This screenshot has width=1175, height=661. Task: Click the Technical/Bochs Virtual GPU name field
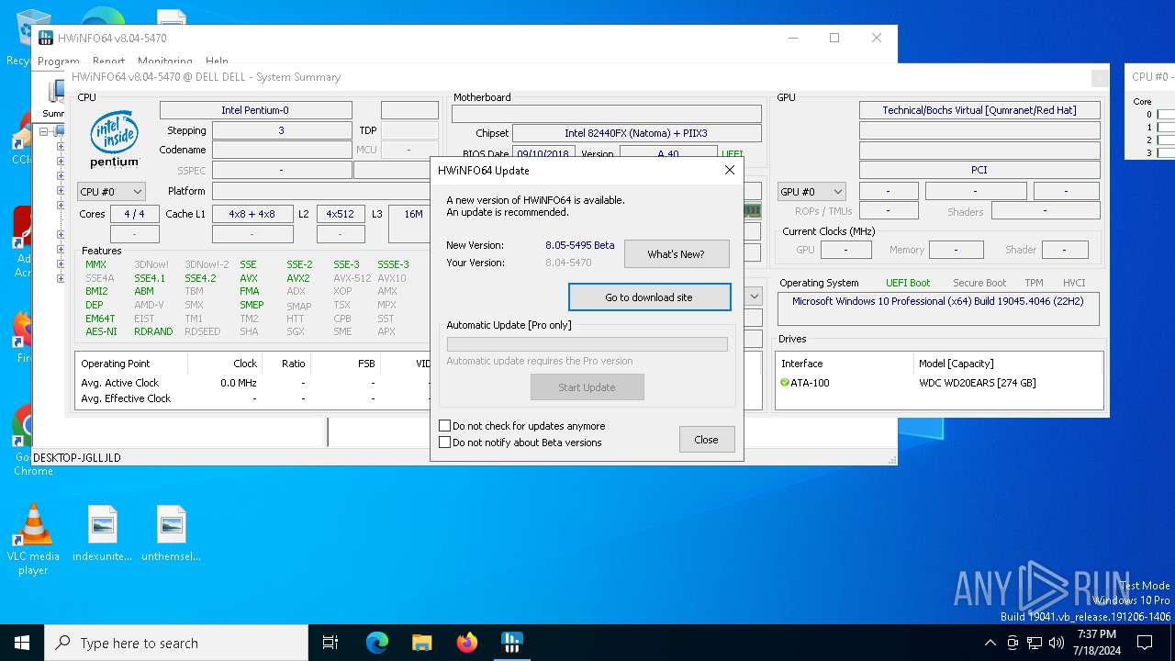click(x=979, y=110)
